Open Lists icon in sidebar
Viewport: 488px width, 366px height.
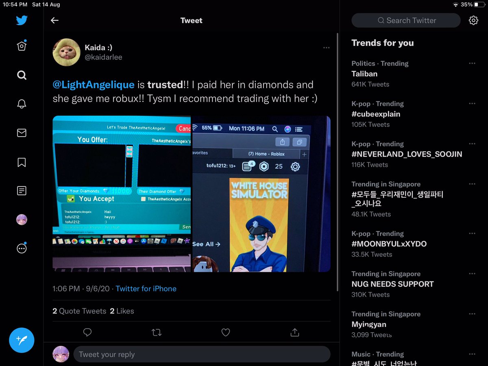tap(22, 190)
